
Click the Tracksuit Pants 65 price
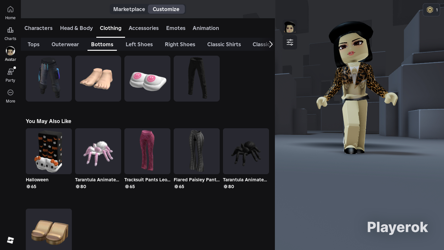[x=130, y=187]
